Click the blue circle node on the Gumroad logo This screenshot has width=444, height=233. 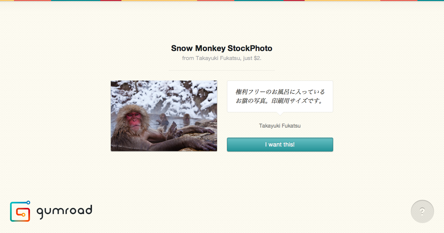(x=28, y=202)
